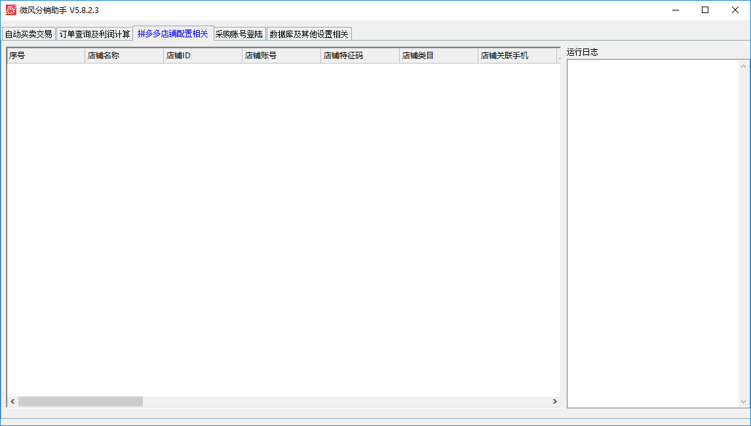Click the table's left scroll arrow
Viewport: 751px width, 426px height.
pos(12,401)
